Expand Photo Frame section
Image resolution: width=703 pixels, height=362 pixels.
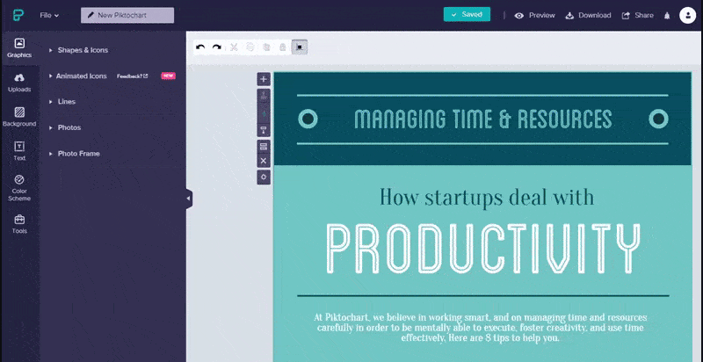click(75, 154)
